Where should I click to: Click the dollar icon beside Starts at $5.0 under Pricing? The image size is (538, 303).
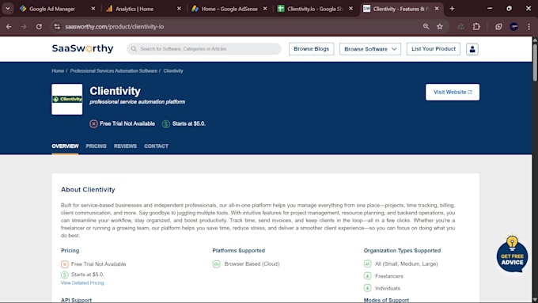coord(65,275)
